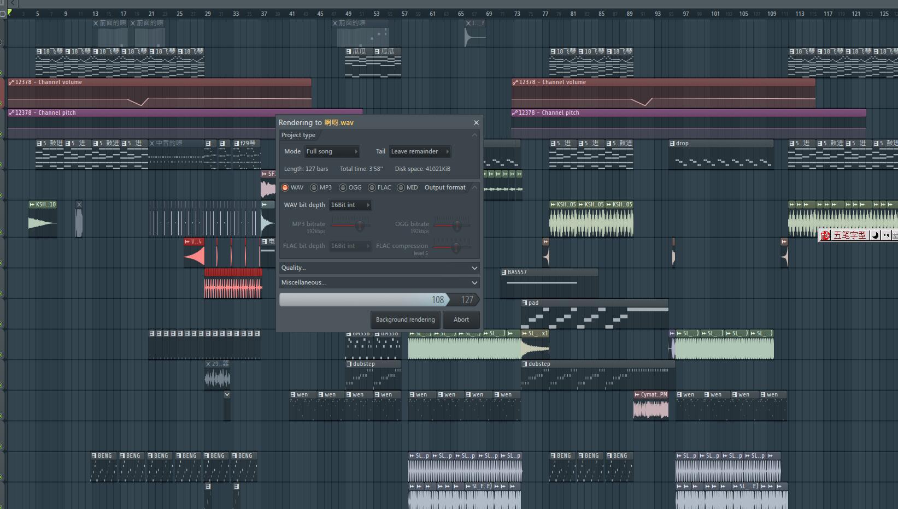Expand the Miscellaneous section

[x=379, y=282]
